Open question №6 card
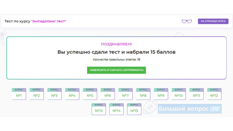This screenshot has height=131, width=233. point(107,94)
